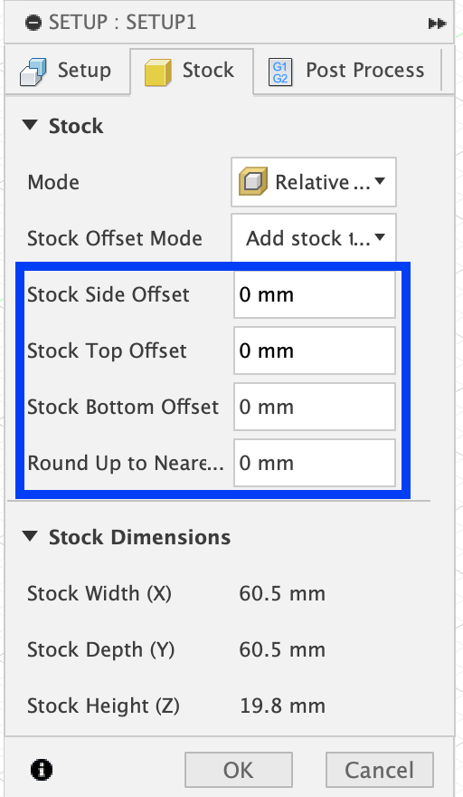Screen dimensions: 463x797
Task: Confirm with the OK button
Action: click(239, 770)
